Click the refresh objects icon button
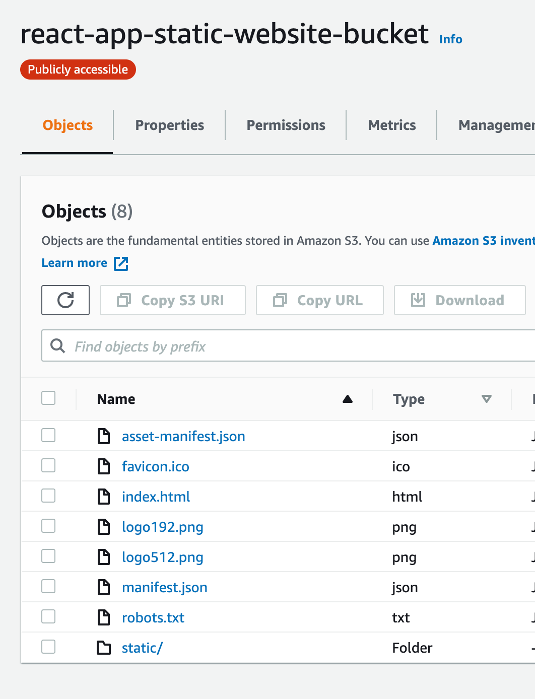This screenshot has height=699, width=535. (65, 300)
